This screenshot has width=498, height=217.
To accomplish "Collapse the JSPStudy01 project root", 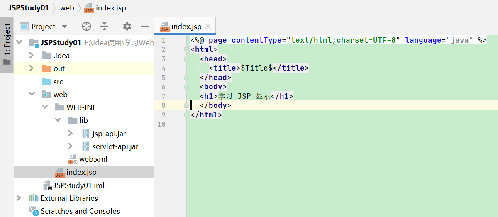I will [19, 42].
